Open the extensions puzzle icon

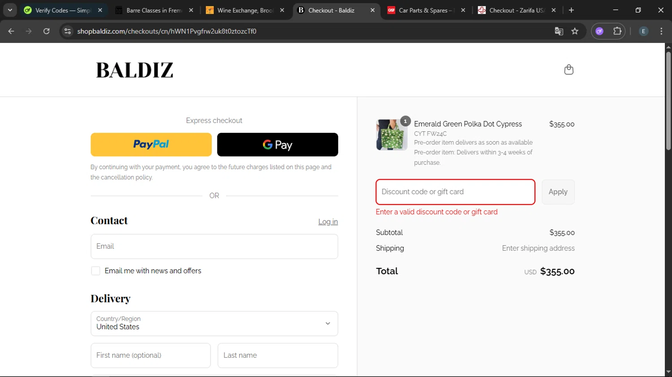tap(617, 31)
